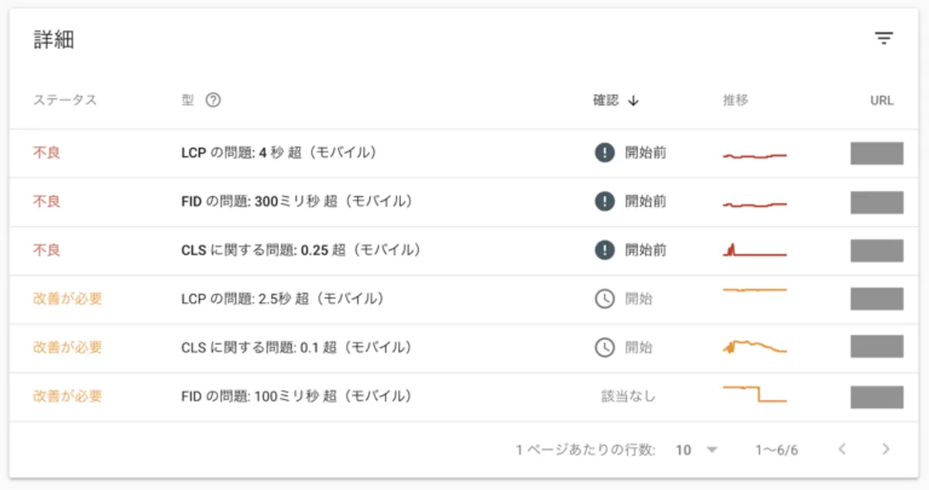Click the gray URL count box in the LCP 2.5秒 row
929x490 pixels.
click(x=877, y=299)
